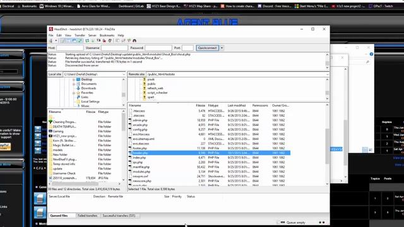Open the Help menu
The height and width of the screenshot is (227, 404).
[x=121, y=35]
